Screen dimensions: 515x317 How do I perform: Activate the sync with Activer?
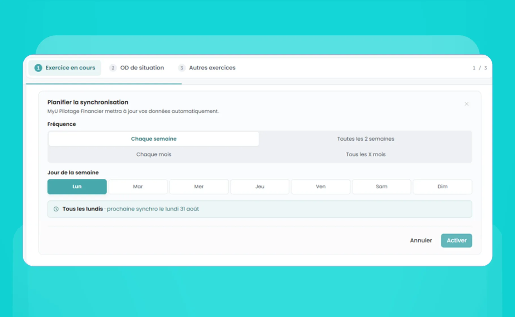coord(456,241)
